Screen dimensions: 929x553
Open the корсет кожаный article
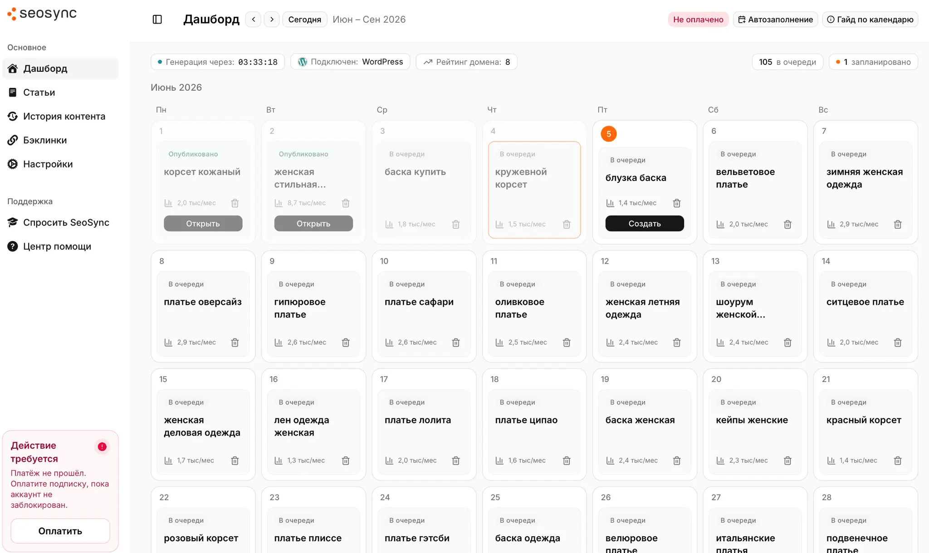tap(203, 223)
